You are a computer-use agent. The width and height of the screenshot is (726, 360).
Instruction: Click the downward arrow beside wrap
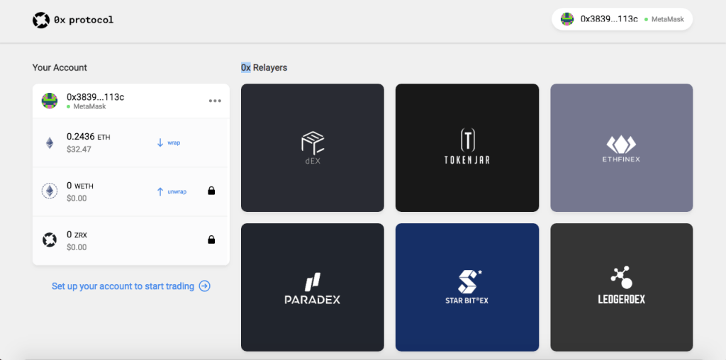[x=160, y=142]
